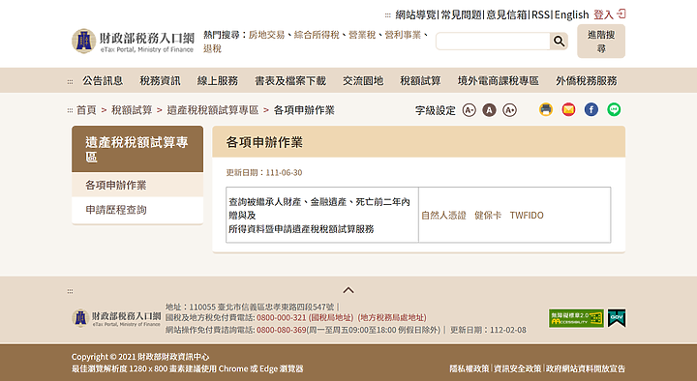Search hot keyword 營利事業
This screenshot has height=381, width=697.
pyautogui.click(x=403, y=35)
